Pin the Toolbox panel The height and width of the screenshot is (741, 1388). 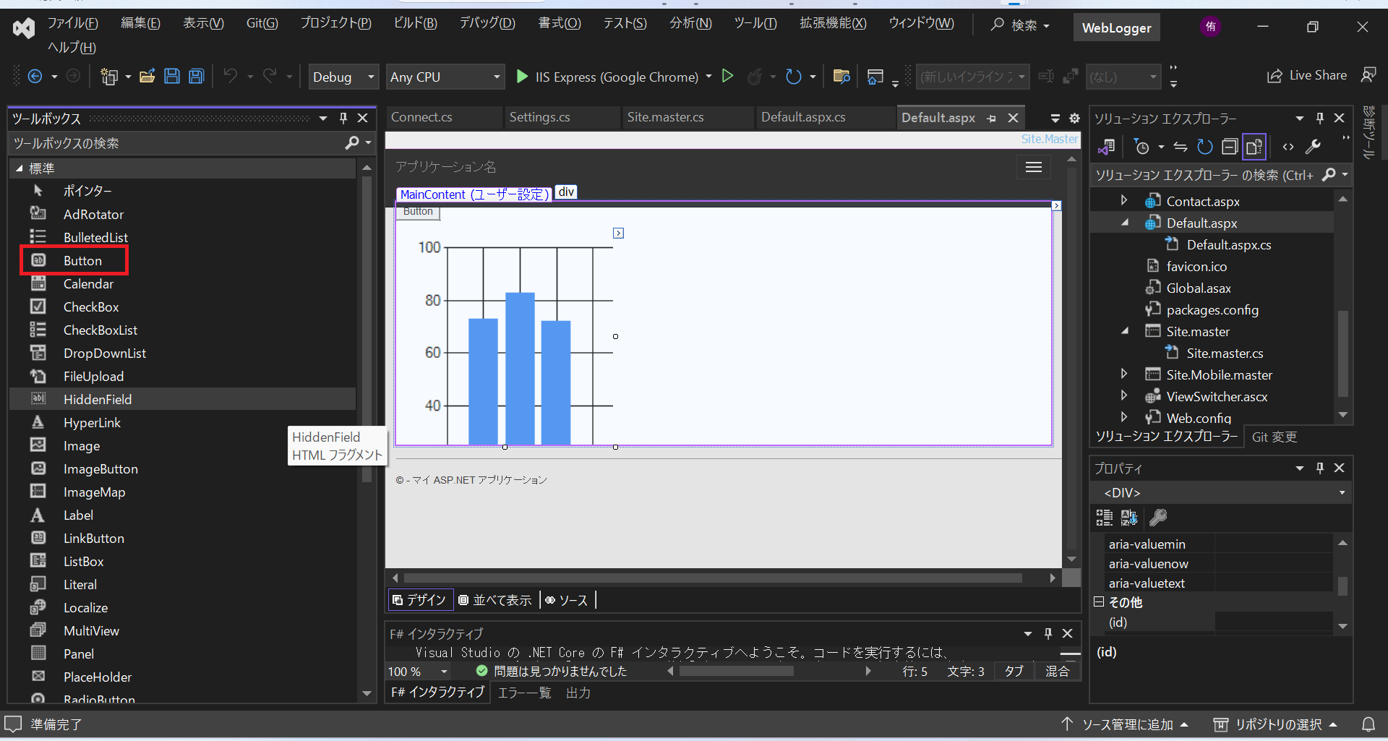[x=343, y=118]
